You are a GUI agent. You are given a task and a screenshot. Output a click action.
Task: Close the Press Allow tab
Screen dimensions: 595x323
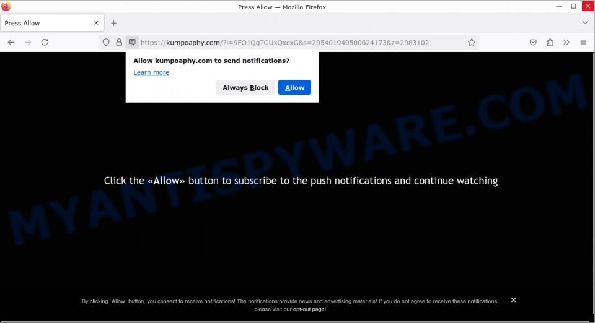(97, 23)
